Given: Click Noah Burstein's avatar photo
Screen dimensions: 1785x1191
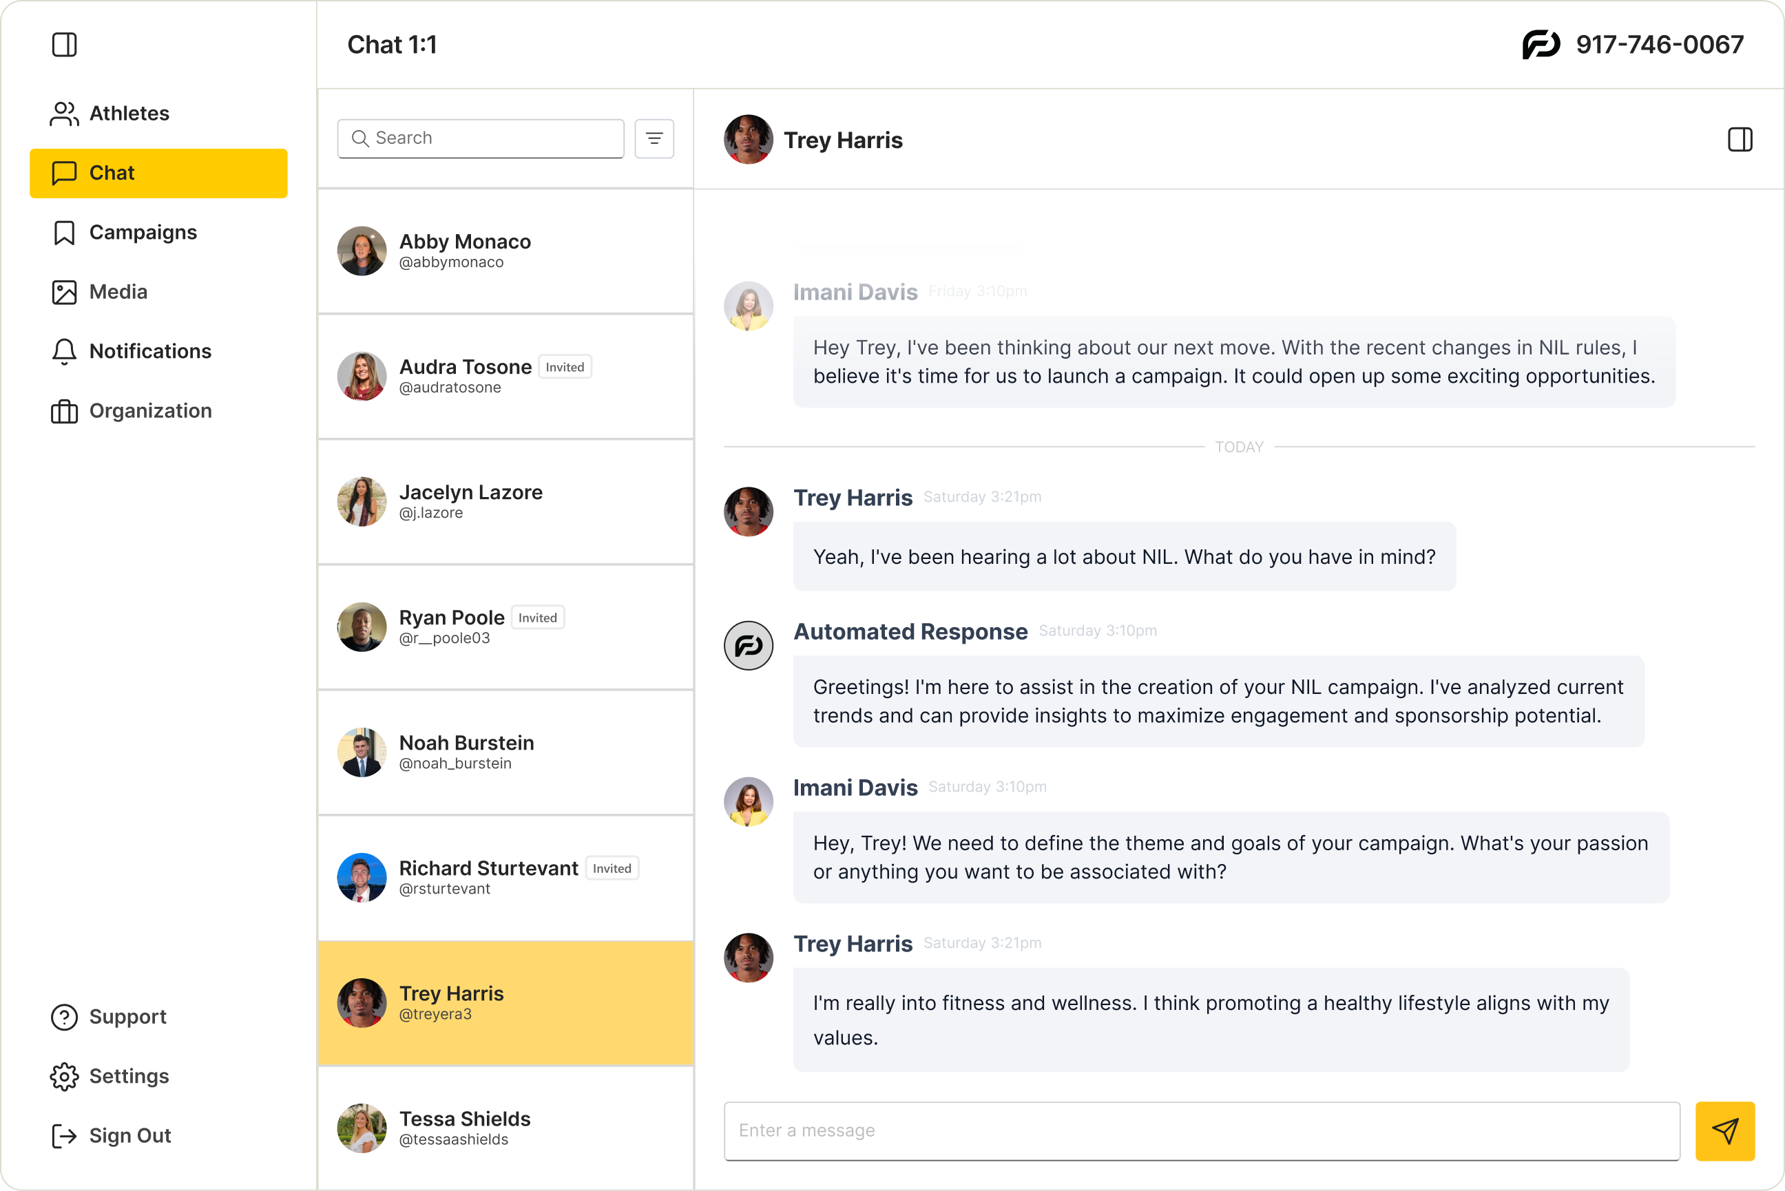Looking at the screenshot, I should (x=362, y=752).
